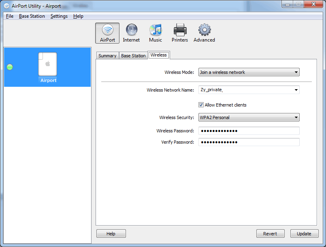Open the Internet settings pane
326x247 pixels.
131,33
